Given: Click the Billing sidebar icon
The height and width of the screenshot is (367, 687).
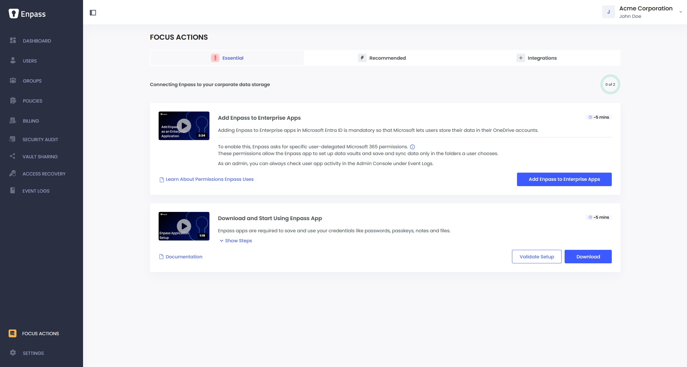Looking at the screenshot, I should 13,120.
